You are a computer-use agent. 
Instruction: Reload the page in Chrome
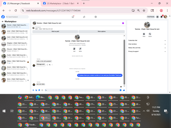pyautogui.click(x=16, y=11)
